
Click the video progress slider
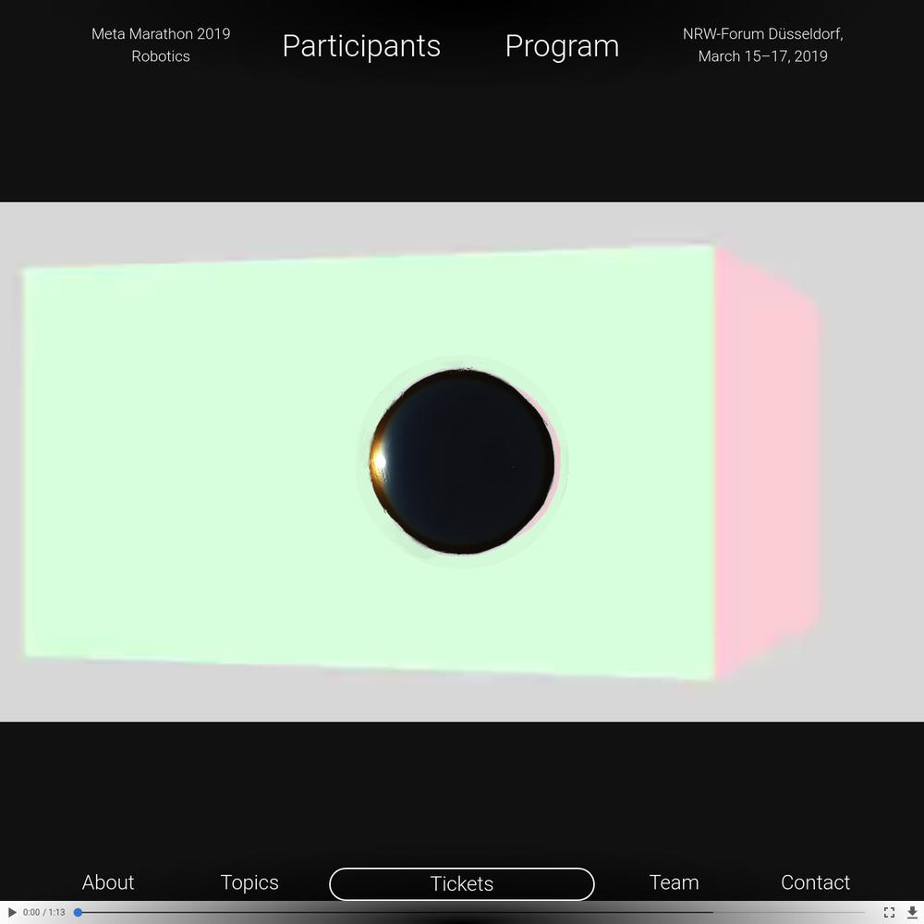tap(469, 912)
